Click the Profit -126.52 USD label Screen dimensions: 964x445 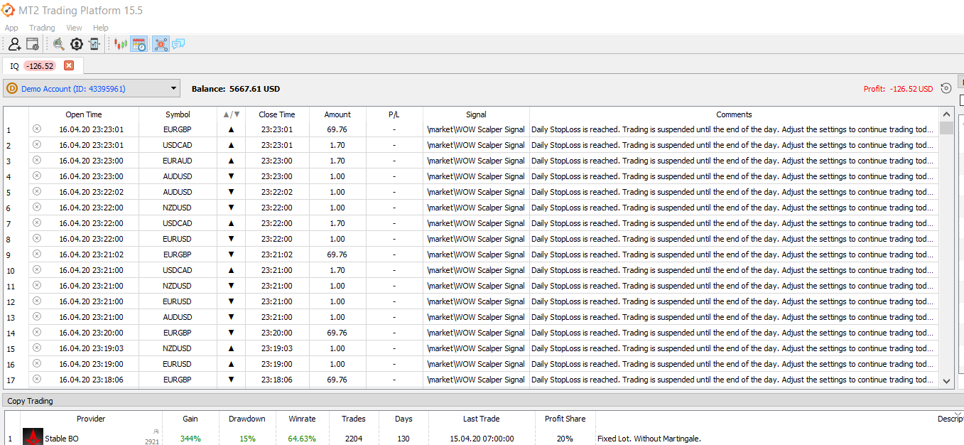coord(899,89)
